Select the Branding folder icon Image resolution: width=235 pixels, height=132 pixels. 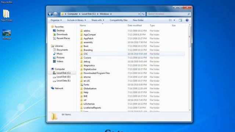pos(82,50)
